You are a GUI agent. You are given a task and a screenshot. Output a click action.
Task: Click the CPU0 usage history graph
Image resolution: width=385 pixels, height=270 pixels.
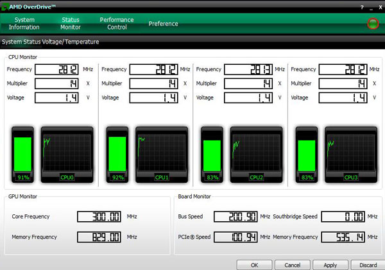tap(67, 155)
